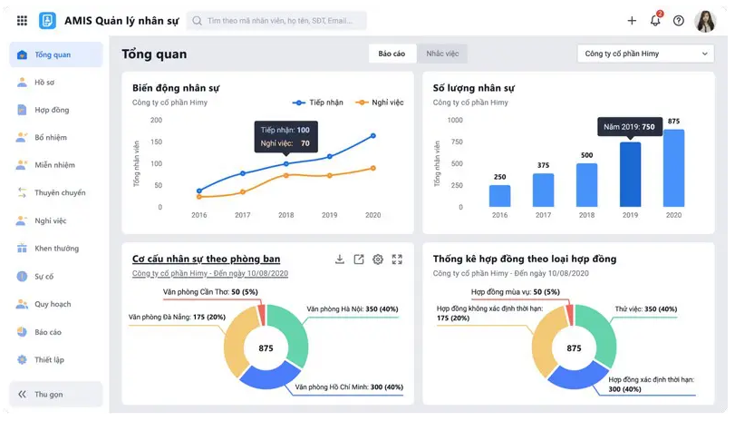Expand department chart to fullscreen

397,259
